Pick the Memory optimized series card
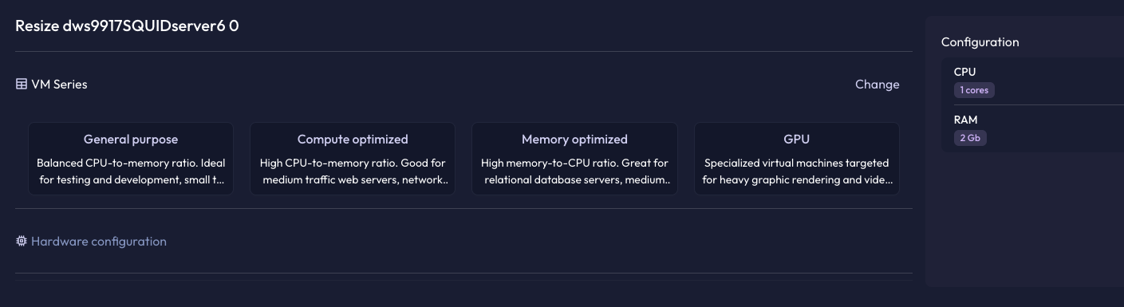 [574, 159]
